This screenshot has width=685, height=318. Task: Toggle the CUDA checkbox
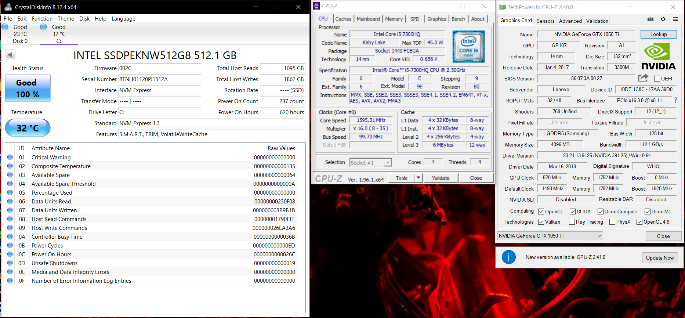pyautogui.click(x=573, y=212)
